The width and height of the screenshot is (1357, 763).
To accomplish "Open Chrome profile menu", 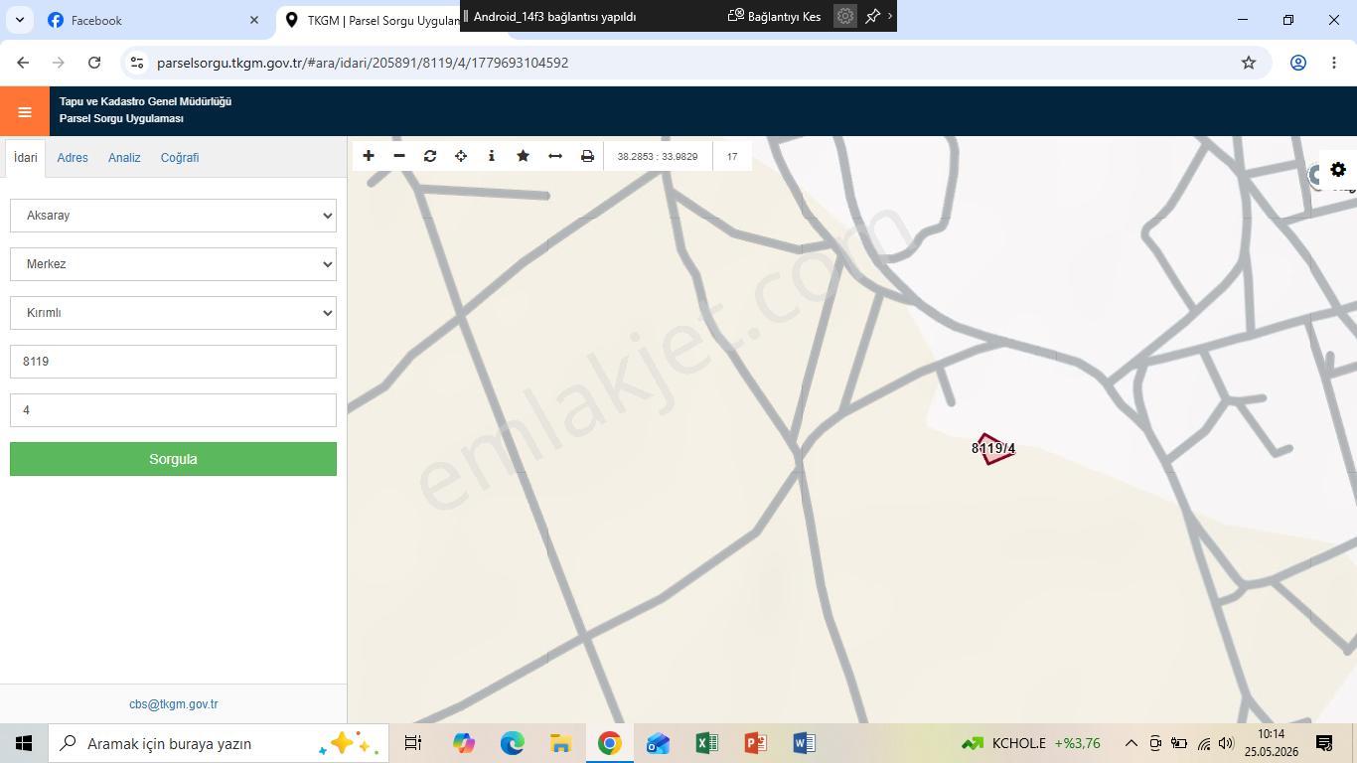I will click(1297, 63).
